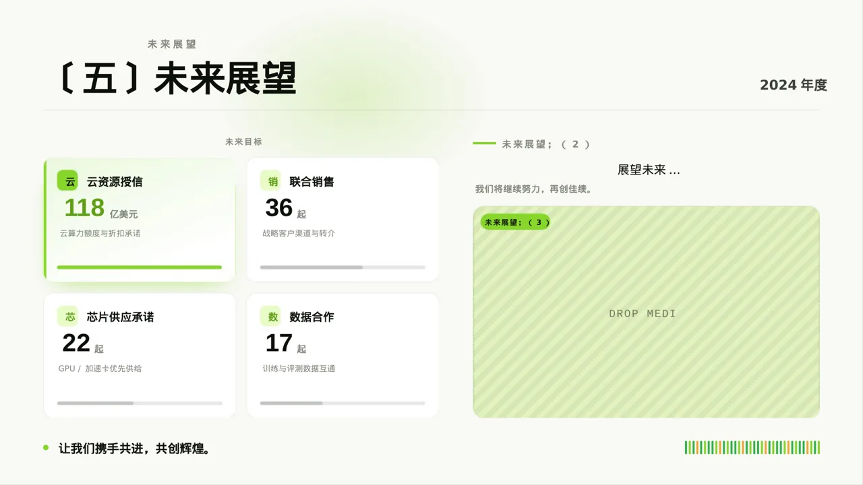Click the 联合销售 gray progress bar
Screen dimensions: 863x485
pos(343,267)
